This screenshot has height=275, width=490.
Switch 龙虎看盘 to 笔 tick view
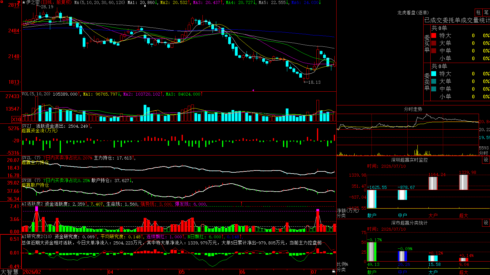[486, 12]
